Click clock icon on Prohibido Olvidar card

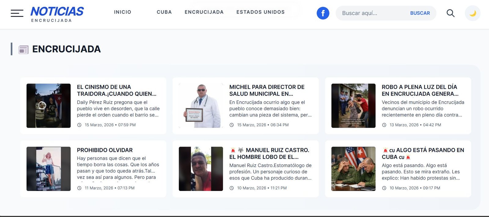[x=79, y=188]
